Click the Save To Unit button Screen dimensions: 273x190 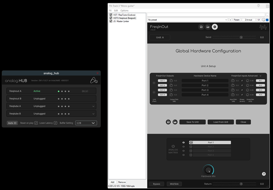192,122
